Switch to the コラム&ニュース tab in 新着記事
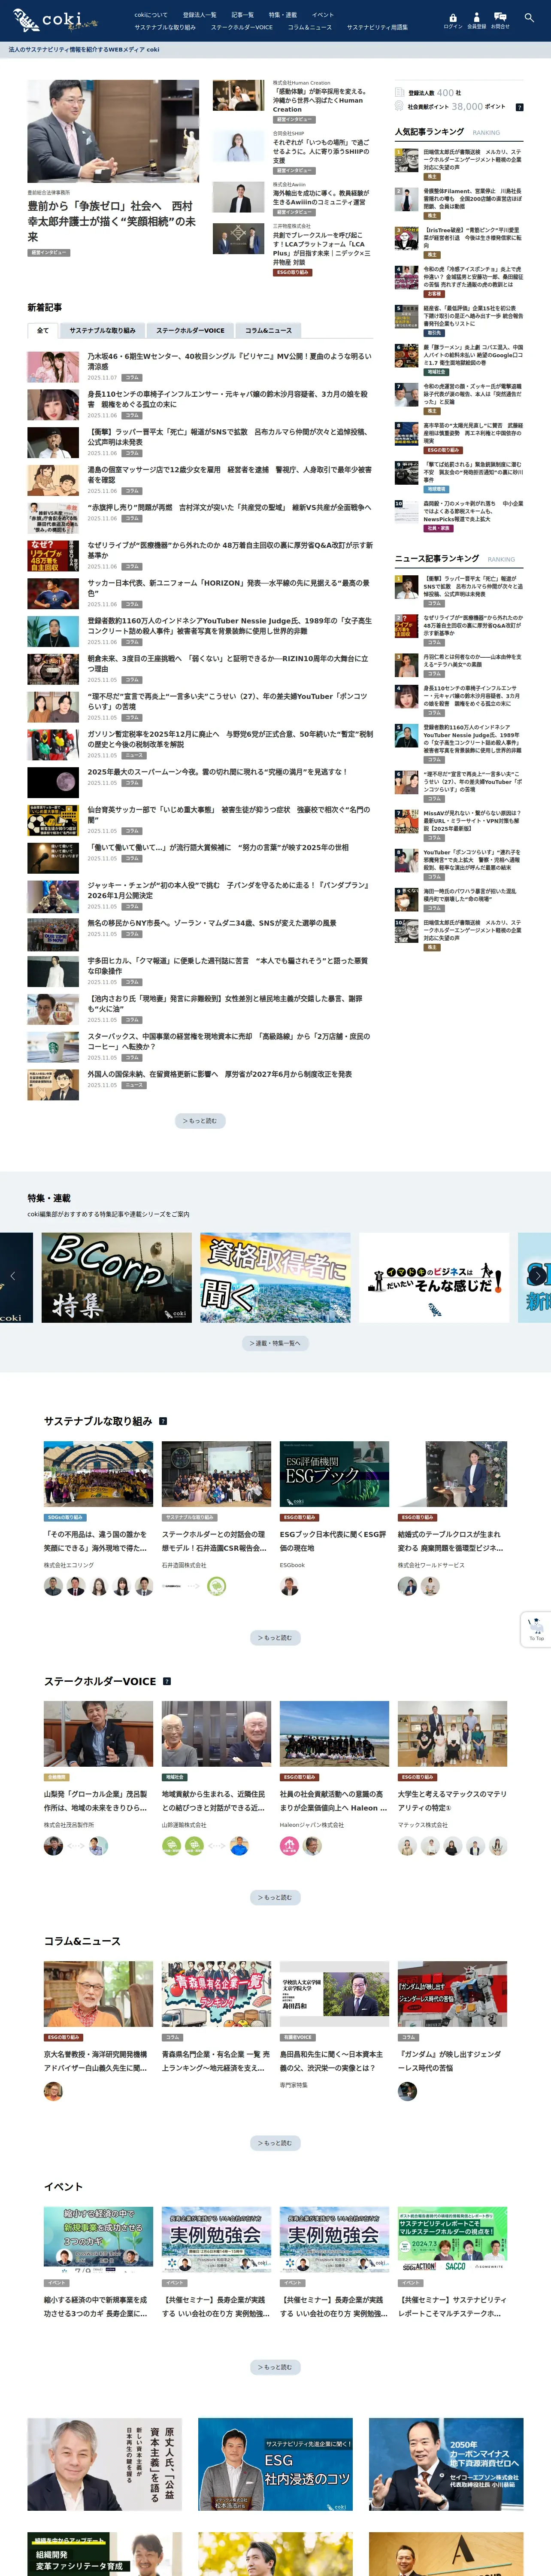Screen dimensions: 551x2576 [269, 330]
